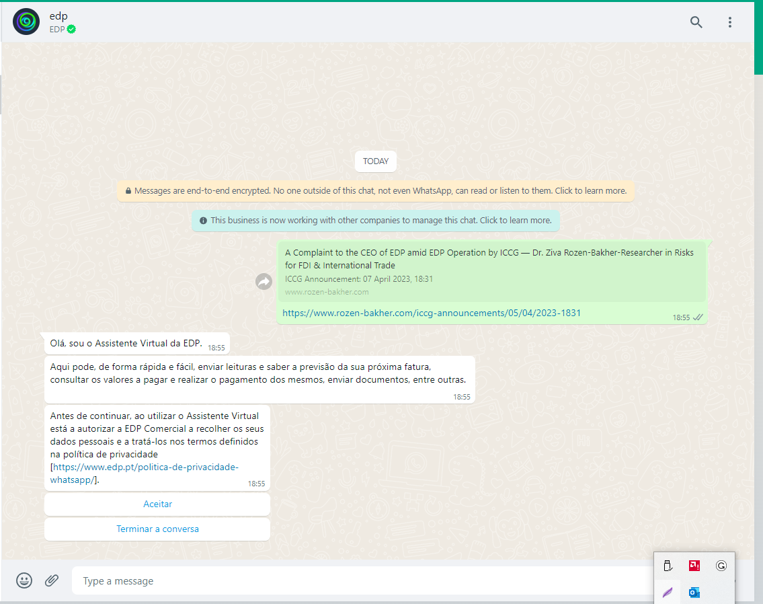763x604 pixels.
Task: Open Grammarly from the system tray
Action: [721, 566]
